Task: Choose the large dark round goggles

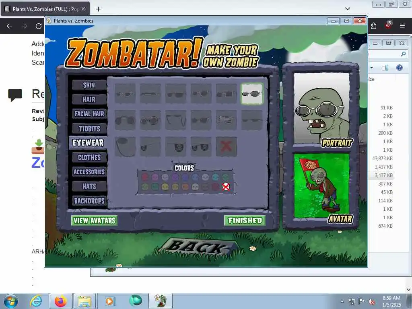Action: 125,120
